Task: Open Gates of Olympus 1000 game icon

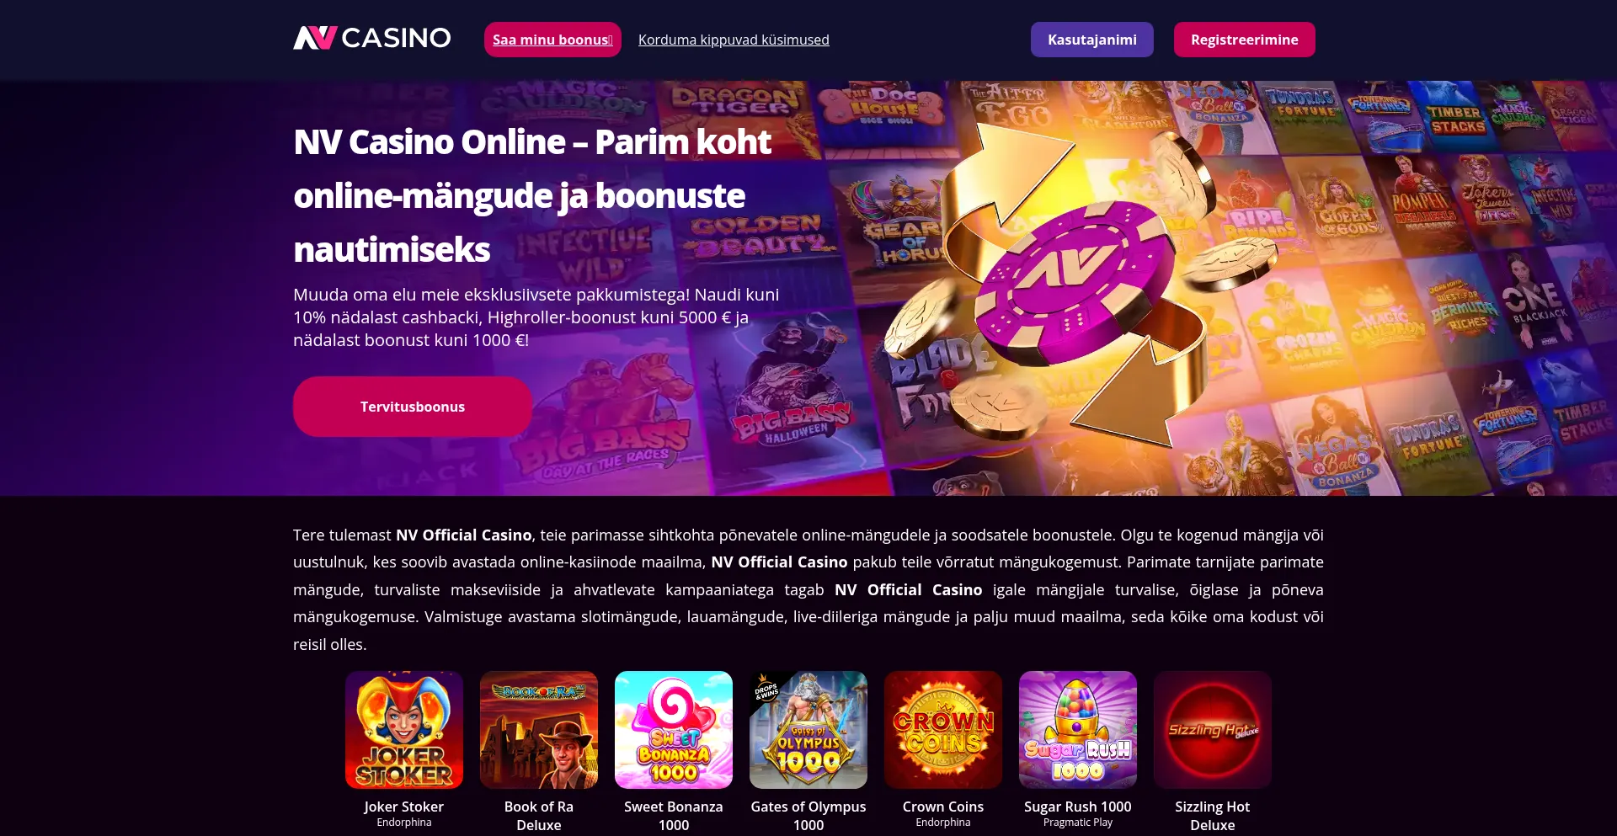Action: pos(808,730)
